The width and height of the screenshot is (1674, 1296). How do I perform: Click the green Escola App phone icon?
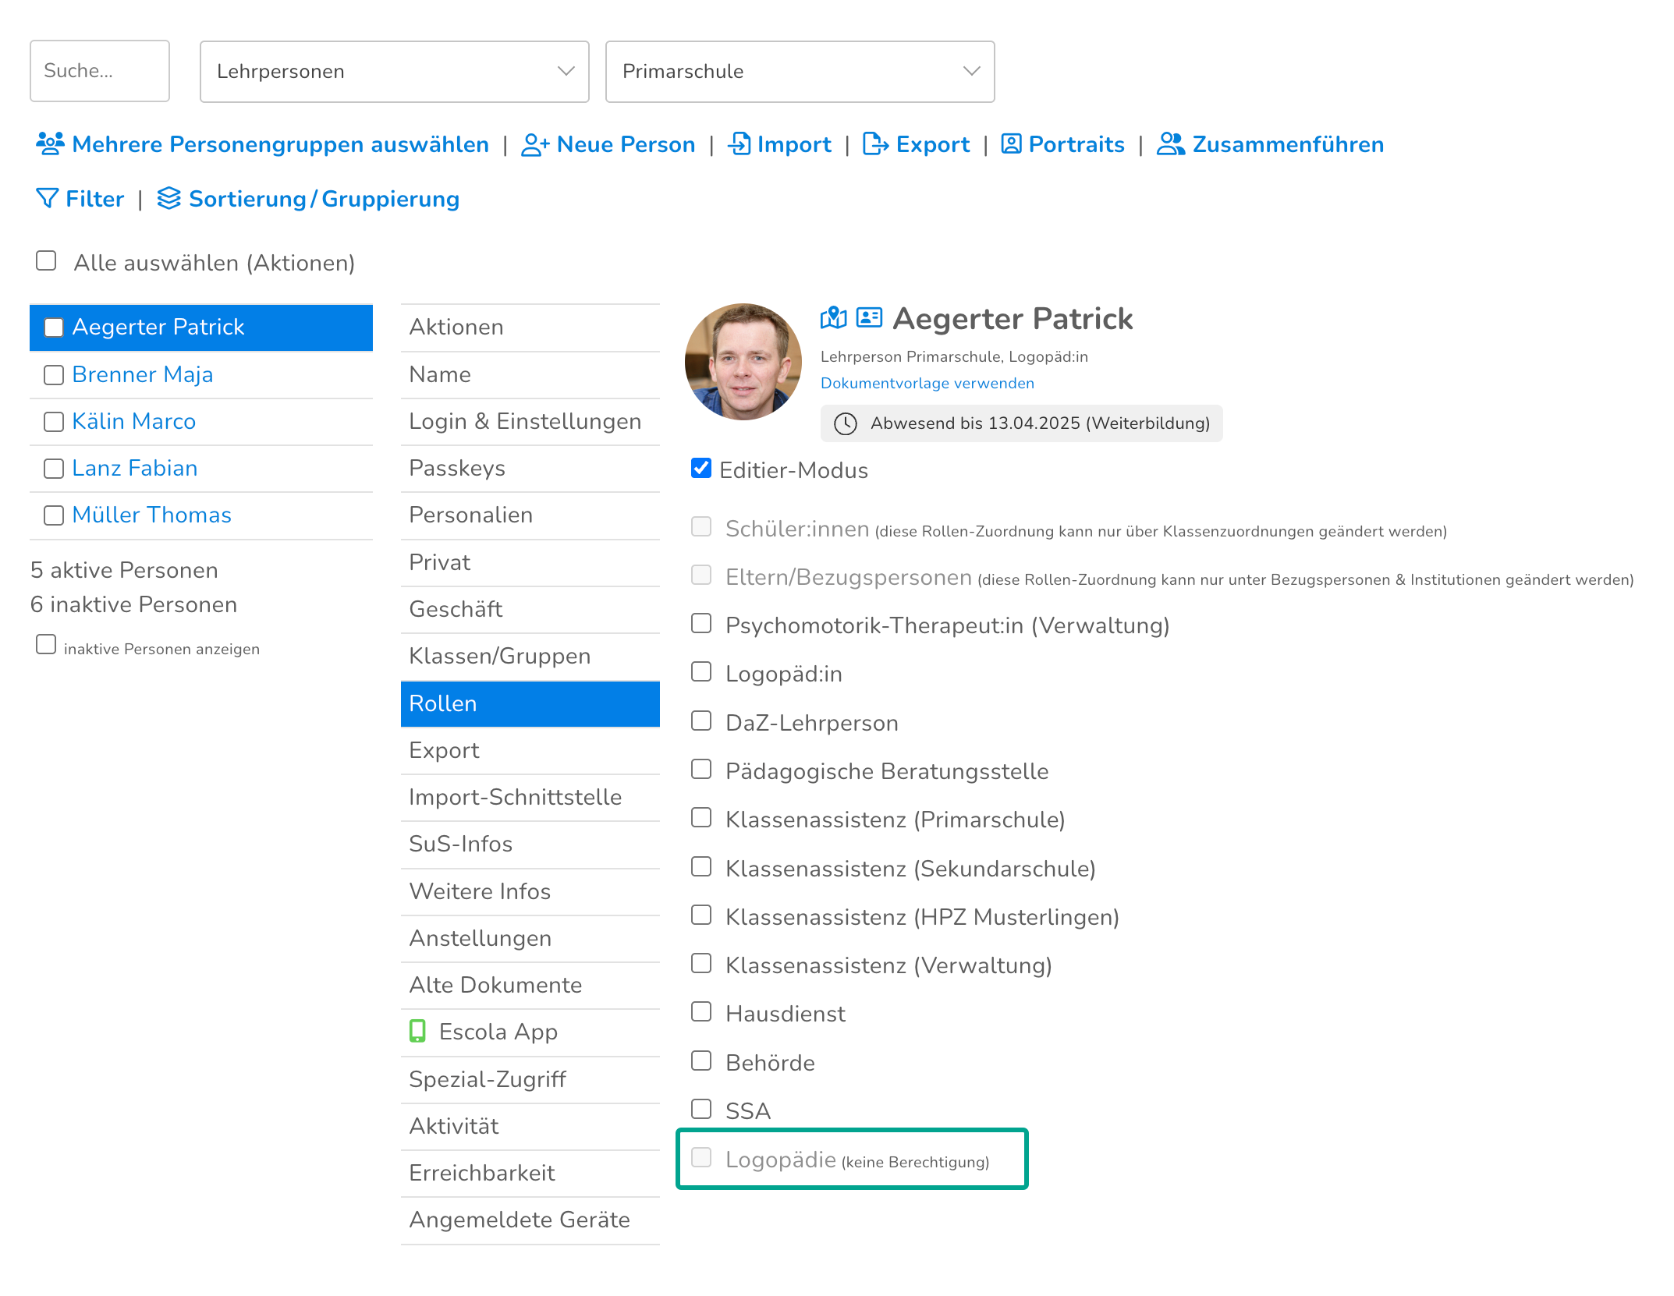417,1031
